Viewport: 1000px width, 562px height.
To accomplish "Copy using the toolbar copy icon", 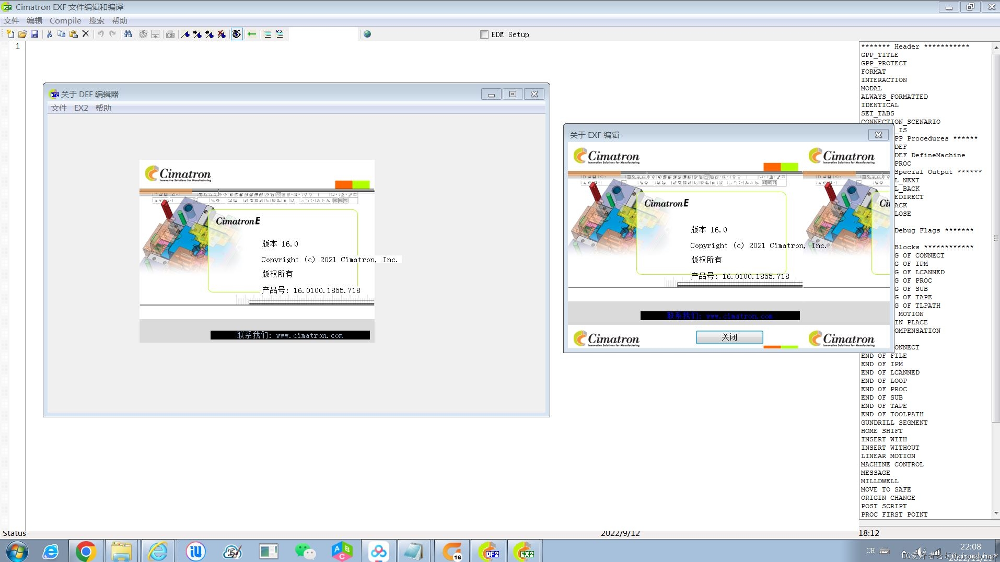I will (61, 34).
